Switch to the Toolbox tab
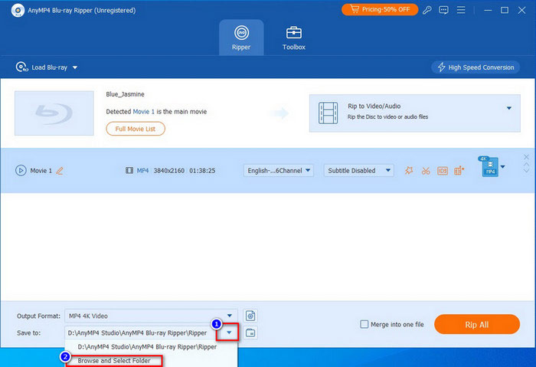The height and width of the screenshot is (367, 536). coord(293,38)
